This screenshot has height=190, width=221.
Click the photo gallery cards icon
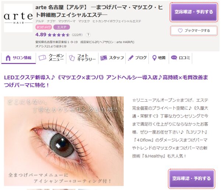pyautogui.click(x=72, y=58)
